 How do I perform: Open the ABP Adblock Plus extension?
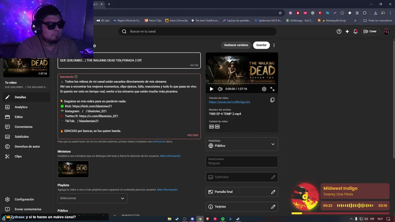point(305,13)
